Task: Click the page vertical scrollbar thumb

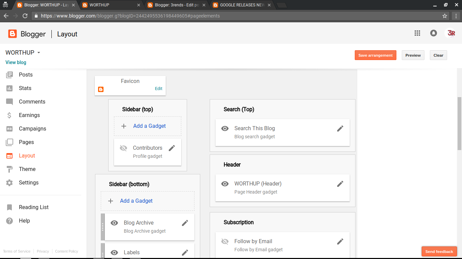Action: [459, 123]
